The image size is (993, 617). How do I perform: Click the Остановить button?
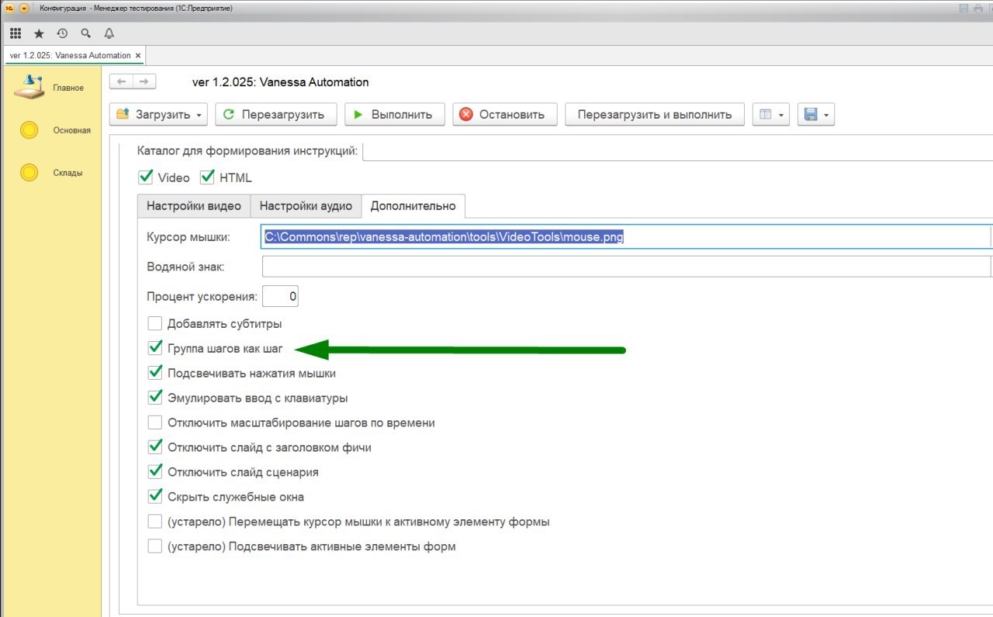[x=504, y=114]
